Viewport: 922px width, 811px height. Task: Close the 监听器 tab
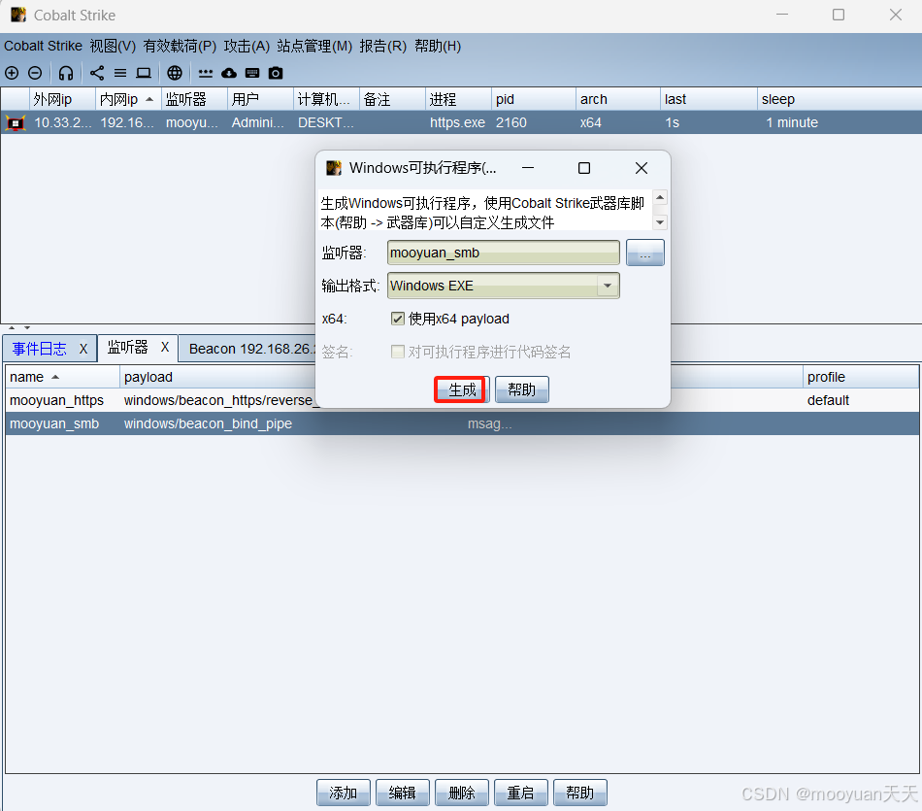(165, 348)
